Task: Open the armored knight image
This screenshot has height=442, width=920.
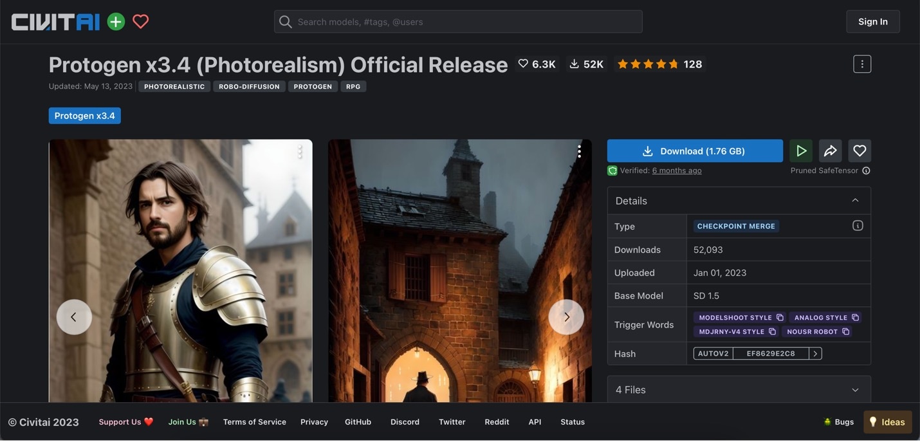Action: click(x=181, y=271)
